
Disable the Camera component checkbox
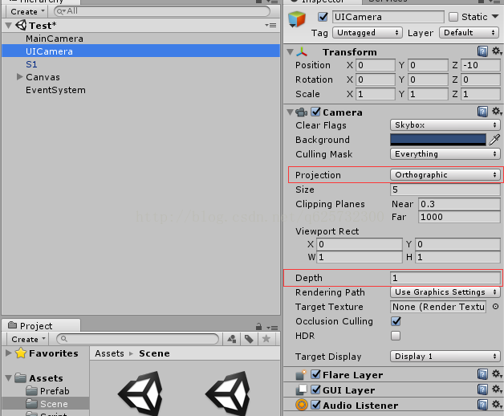tap(316, 112)
